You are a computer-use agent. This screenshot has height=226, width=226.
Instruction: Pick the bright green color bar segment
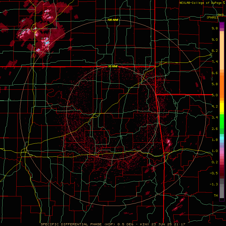222,121
